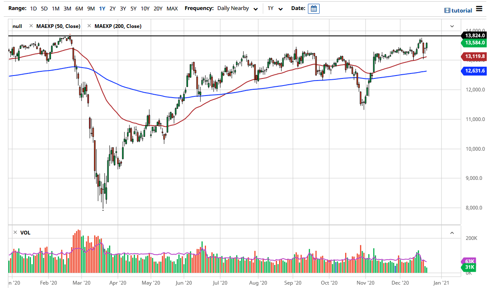Switch to the 3M range
488x290 pixels.
[x=67, y=8]
